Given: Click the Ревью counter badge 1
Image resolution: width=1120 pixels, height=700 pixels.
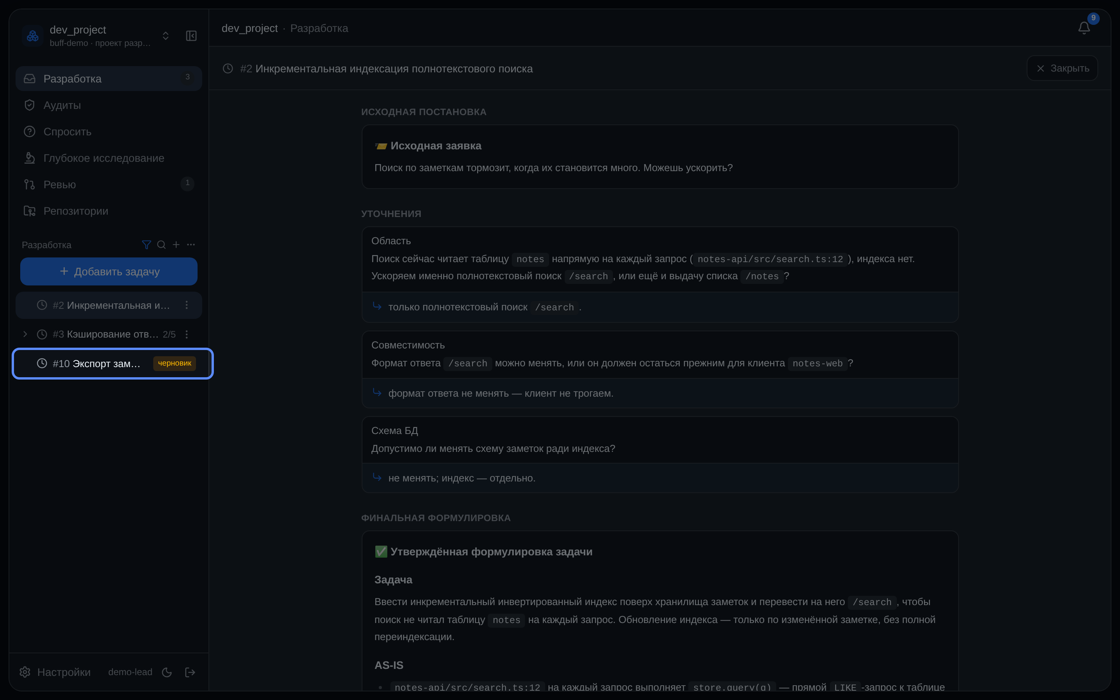Looking at the screenshot, I should click(x=187, y=183).
